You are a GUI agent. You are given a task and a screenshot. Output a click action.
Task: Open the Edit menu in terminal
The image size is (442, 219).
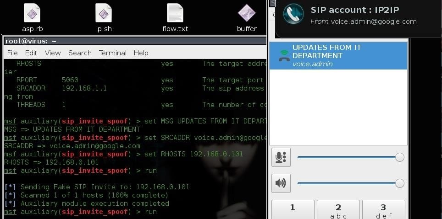(x=31, y=53)
